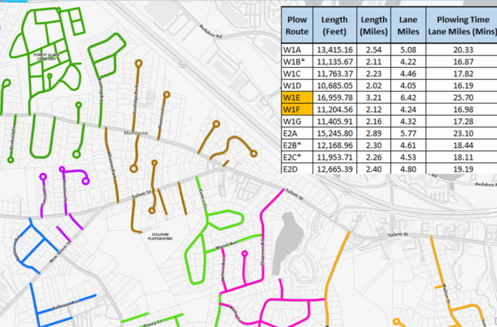
Task: Click the Plowing Time Lane Miles header
Action: tap(462, 25)
